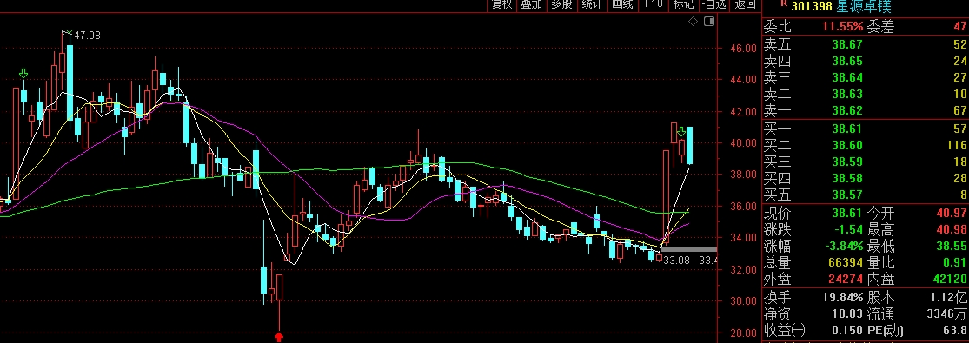Click the diamond icon above the price axis
The height and width of the screenshot is (343, 969).
click(x=694, y=23)
